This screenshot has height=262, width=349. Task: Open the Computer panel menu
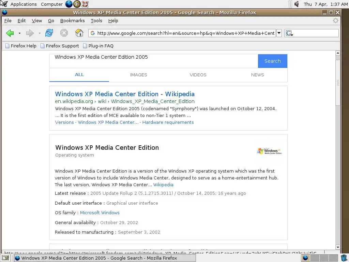(x=52, y=4)
